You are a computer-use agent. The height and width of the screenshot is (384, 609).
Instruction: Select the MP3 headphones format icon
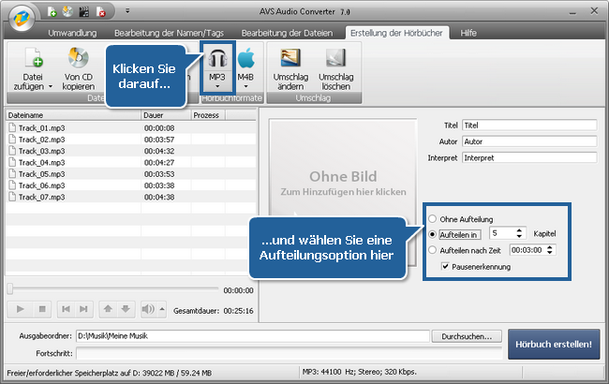(x=216, y=58)
